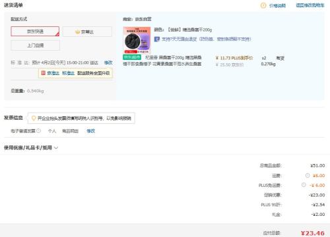Viewport: 330px width, 237px height.
Task: Open the 京准达 service link
Action: (53, 73)
